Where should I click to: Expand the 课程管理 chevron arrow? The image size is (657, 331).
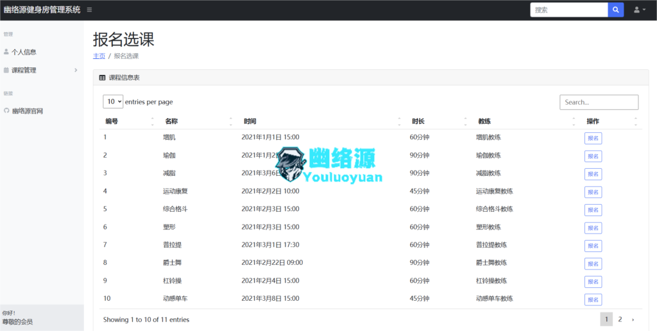click(76, 70)
